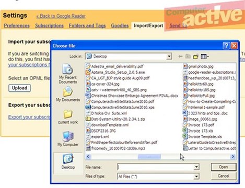Open the View menu icon in the dialog
This screenshot has height=188, width=245.
(x=205, y=56)
